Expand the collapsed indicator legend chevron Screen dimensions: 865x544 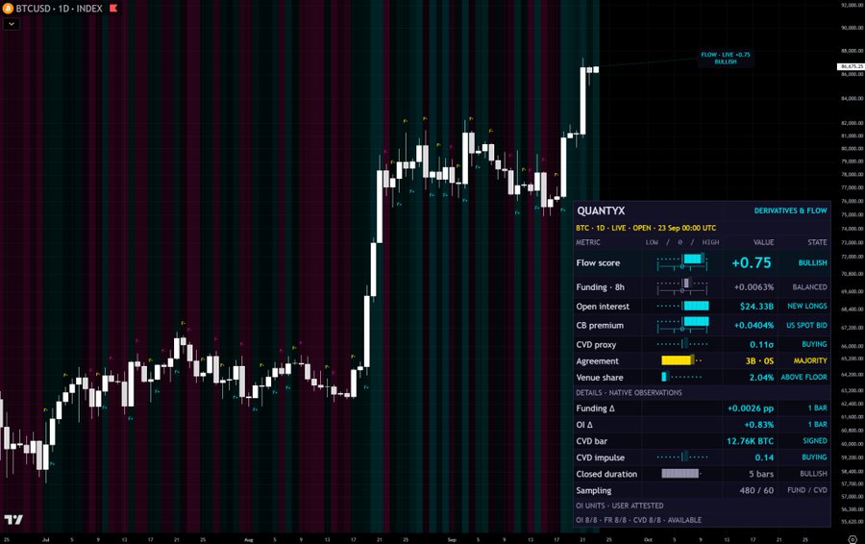(12, 24)
